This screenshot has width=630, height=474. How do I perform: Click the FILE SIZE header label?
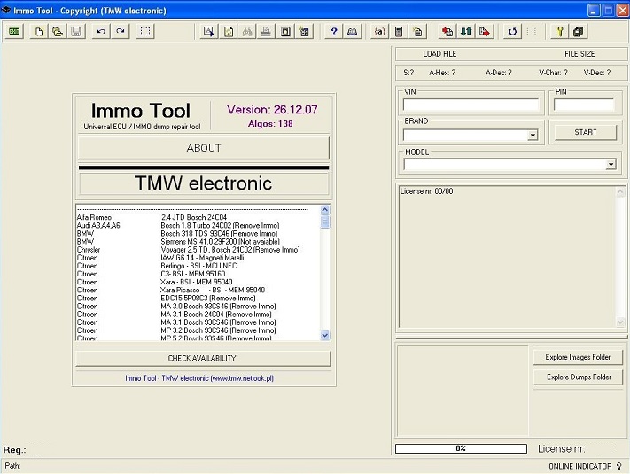coord(579,54)
